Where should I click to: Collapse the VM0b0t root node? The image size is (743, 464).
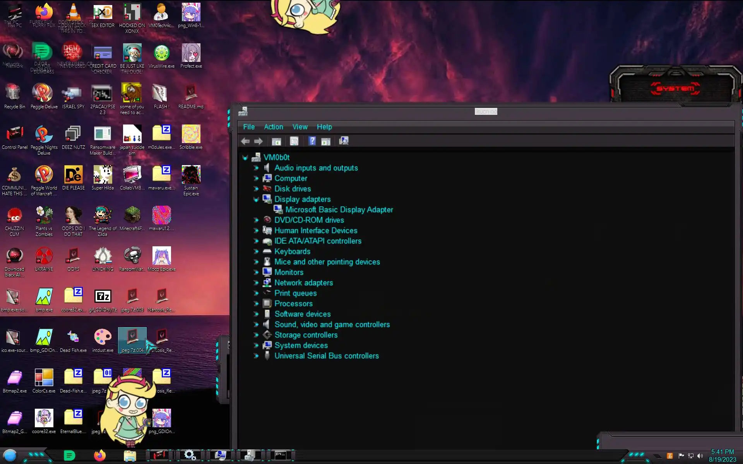pyautogui.click(x=245, y=158)
